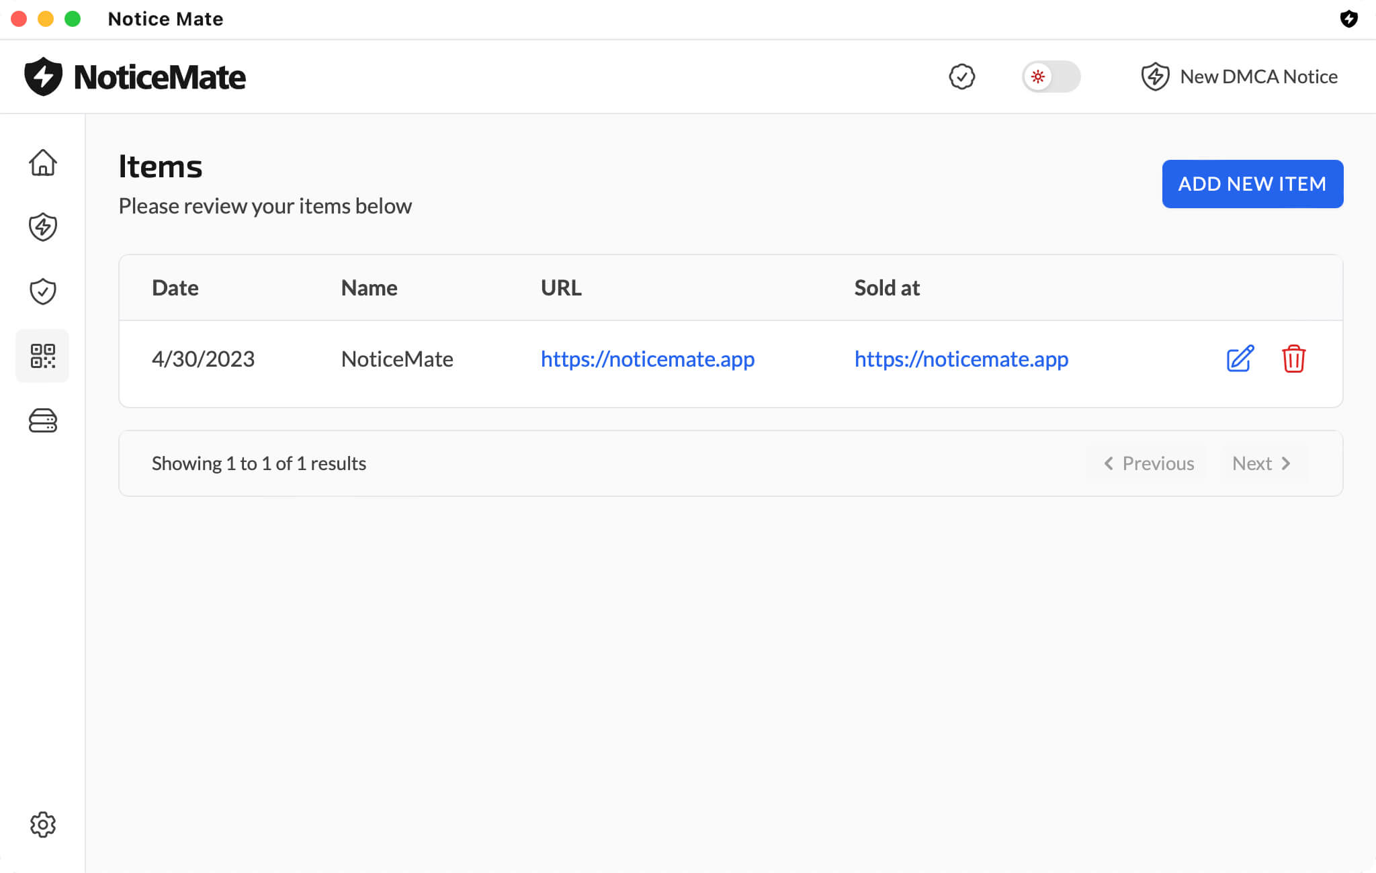This screenshot has width=1376, height=873.
Task: Click the NoticeMate logo in header
Action: 134,77
